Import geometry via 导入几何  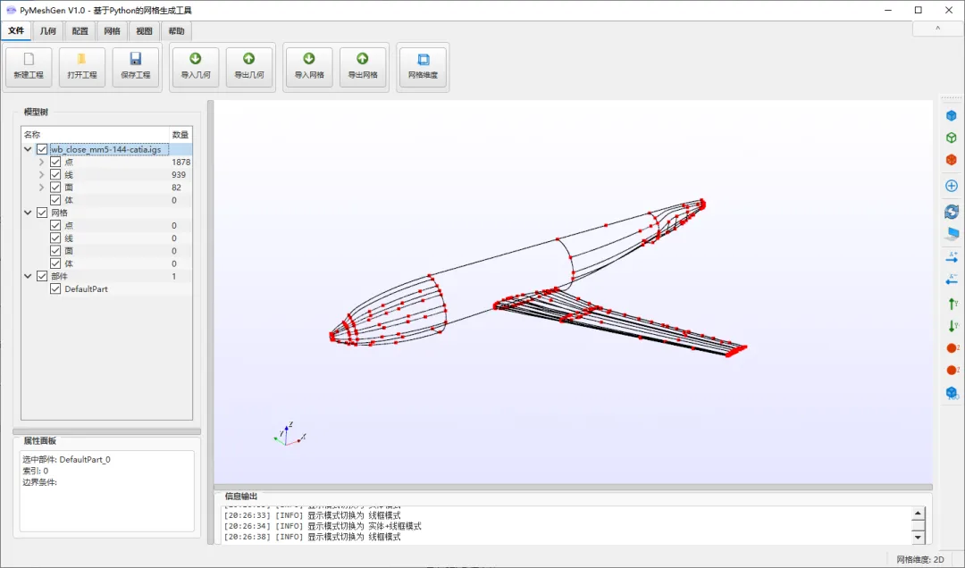pos(196,66)
